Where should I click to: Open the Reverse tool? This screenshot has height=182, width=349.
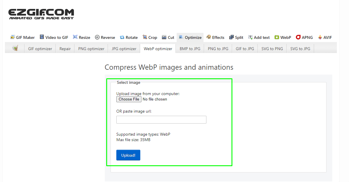tap(105, 37)
